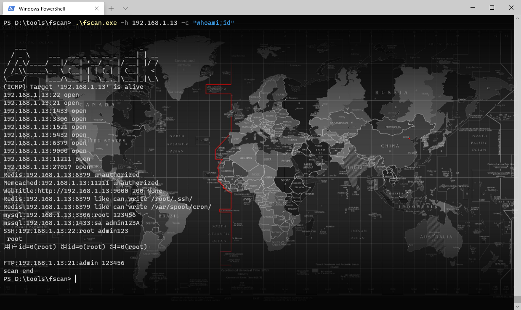Image resolution: width=521 pixels, height=310 pixels.
Task: Close the terminal window
Action: [x=511, y=8]
